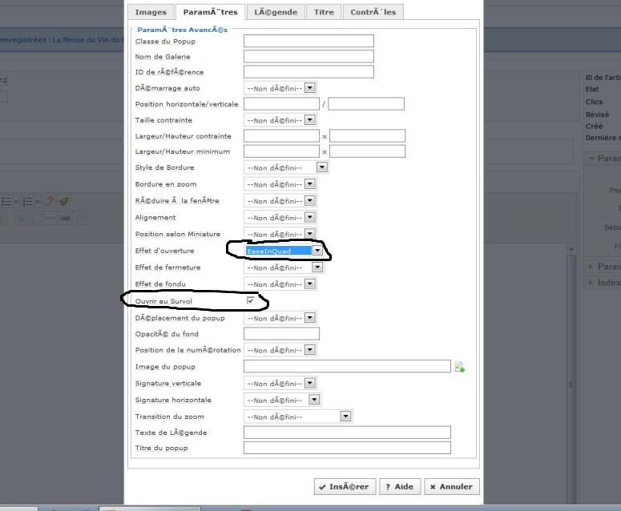Click the Classe du Popup text field
The image size is (621, 511).
coord(308,41)
